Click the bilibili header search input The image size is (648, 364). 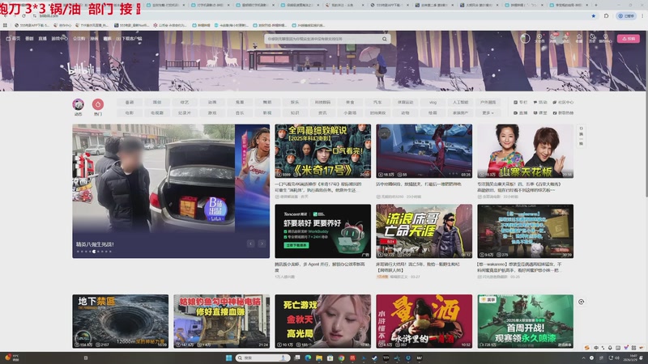click(322, 39)
